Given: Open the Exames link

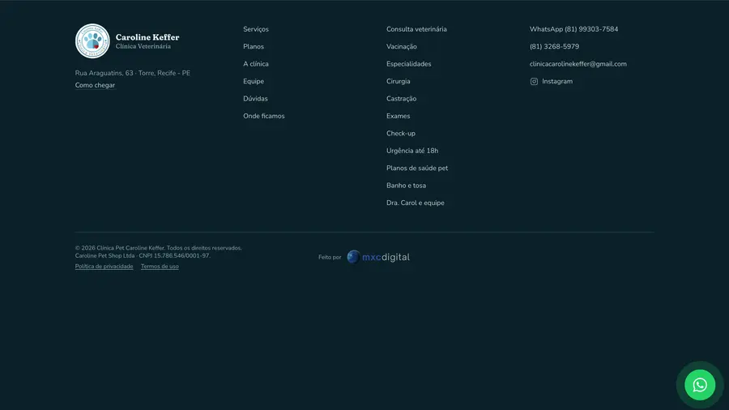Looking at the screenshot, I should click(x=398, y=116).
